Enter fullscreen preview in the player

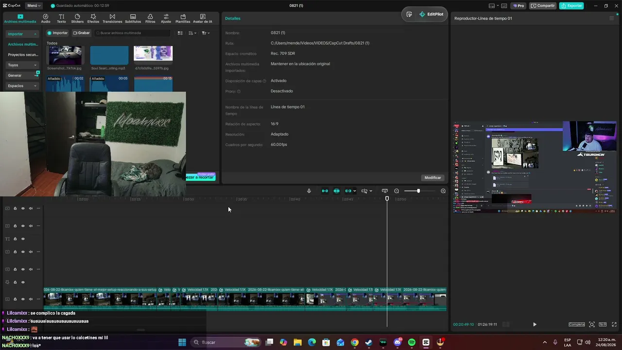tap(615, 324)
